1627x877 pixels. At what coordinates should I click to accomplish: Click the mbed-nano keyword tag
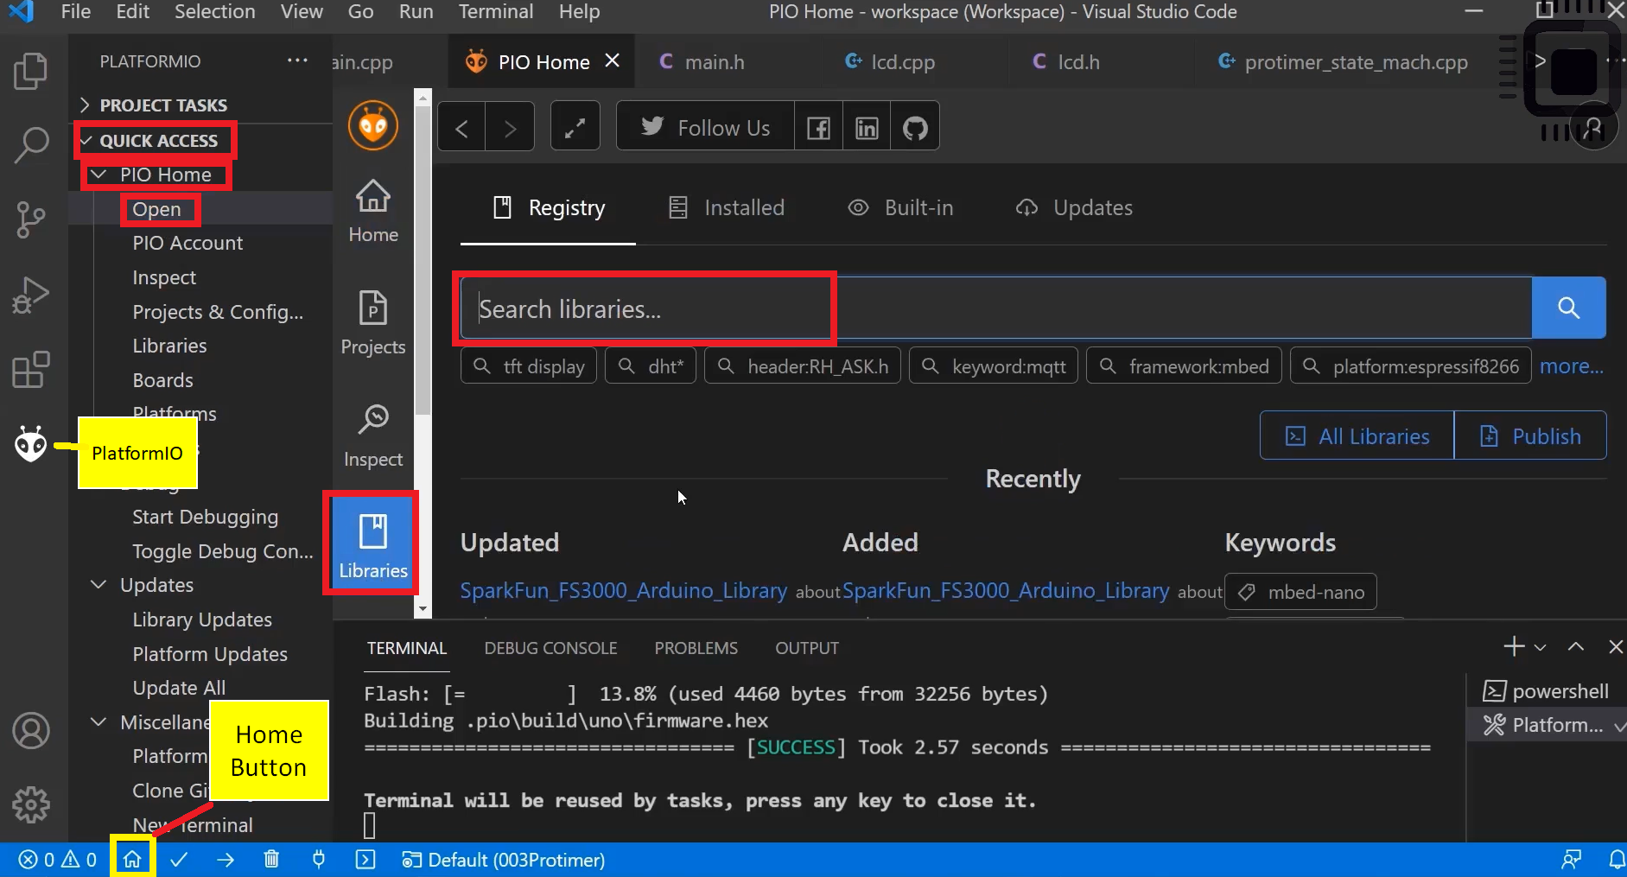click(x=1300, y=592)
